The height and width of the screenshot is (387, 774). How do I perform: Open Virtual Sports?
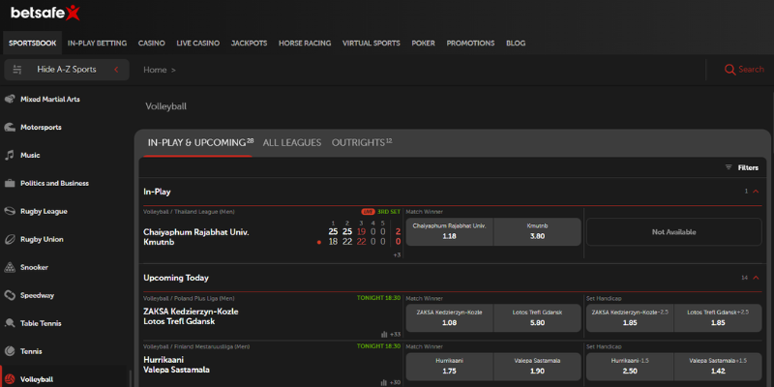(x=372, y=43)
